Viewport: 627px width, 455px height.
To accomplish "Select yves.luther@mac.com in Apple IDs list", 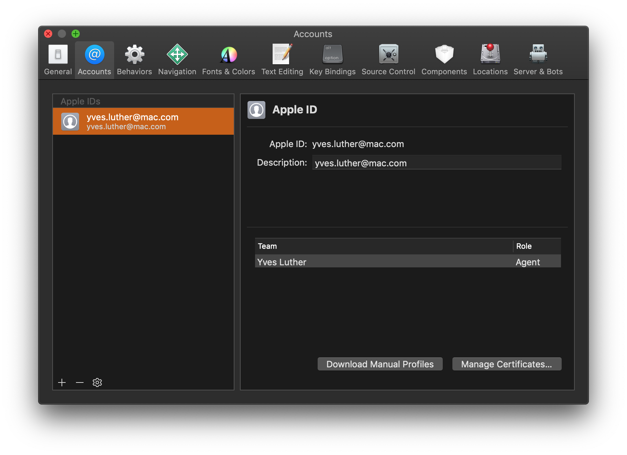I will 143,121.
